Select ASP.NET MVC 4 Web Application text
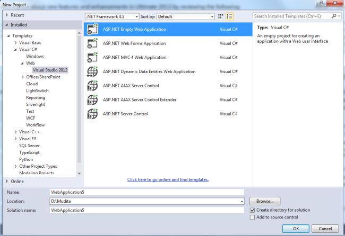Screen dimensions: 345x236 pos(135,58)
